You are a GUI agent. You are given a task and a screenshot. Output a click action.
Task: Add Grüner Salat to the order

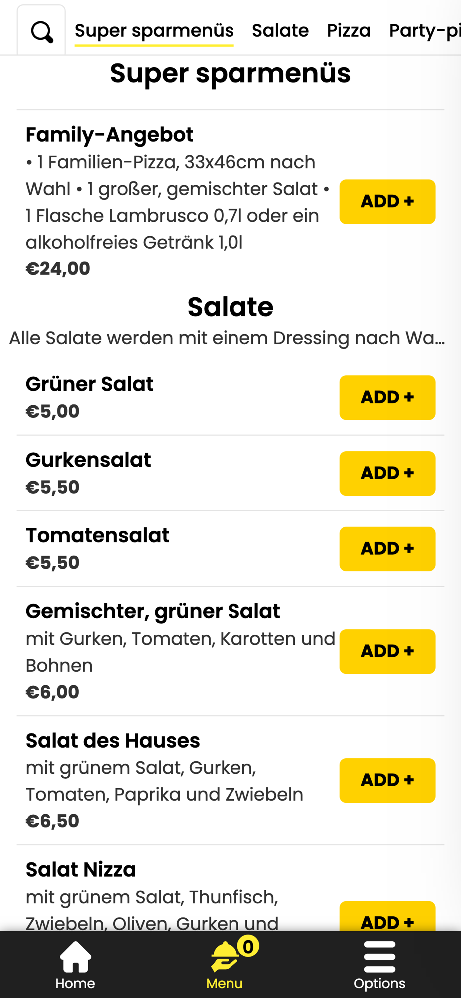coord(387,398)
